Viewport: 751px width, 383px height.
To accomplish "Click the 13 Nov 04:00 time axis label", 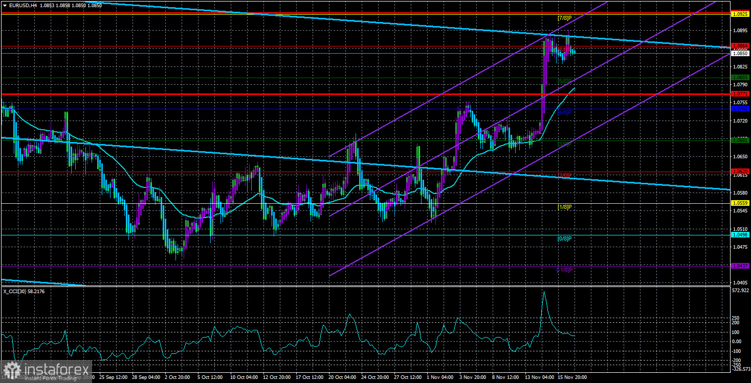I will pyautogui.click(x=540, y=377).
